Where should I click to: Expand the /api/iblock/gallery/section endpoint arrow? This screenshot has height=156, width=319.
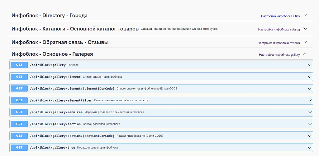(x=310, y=124)
